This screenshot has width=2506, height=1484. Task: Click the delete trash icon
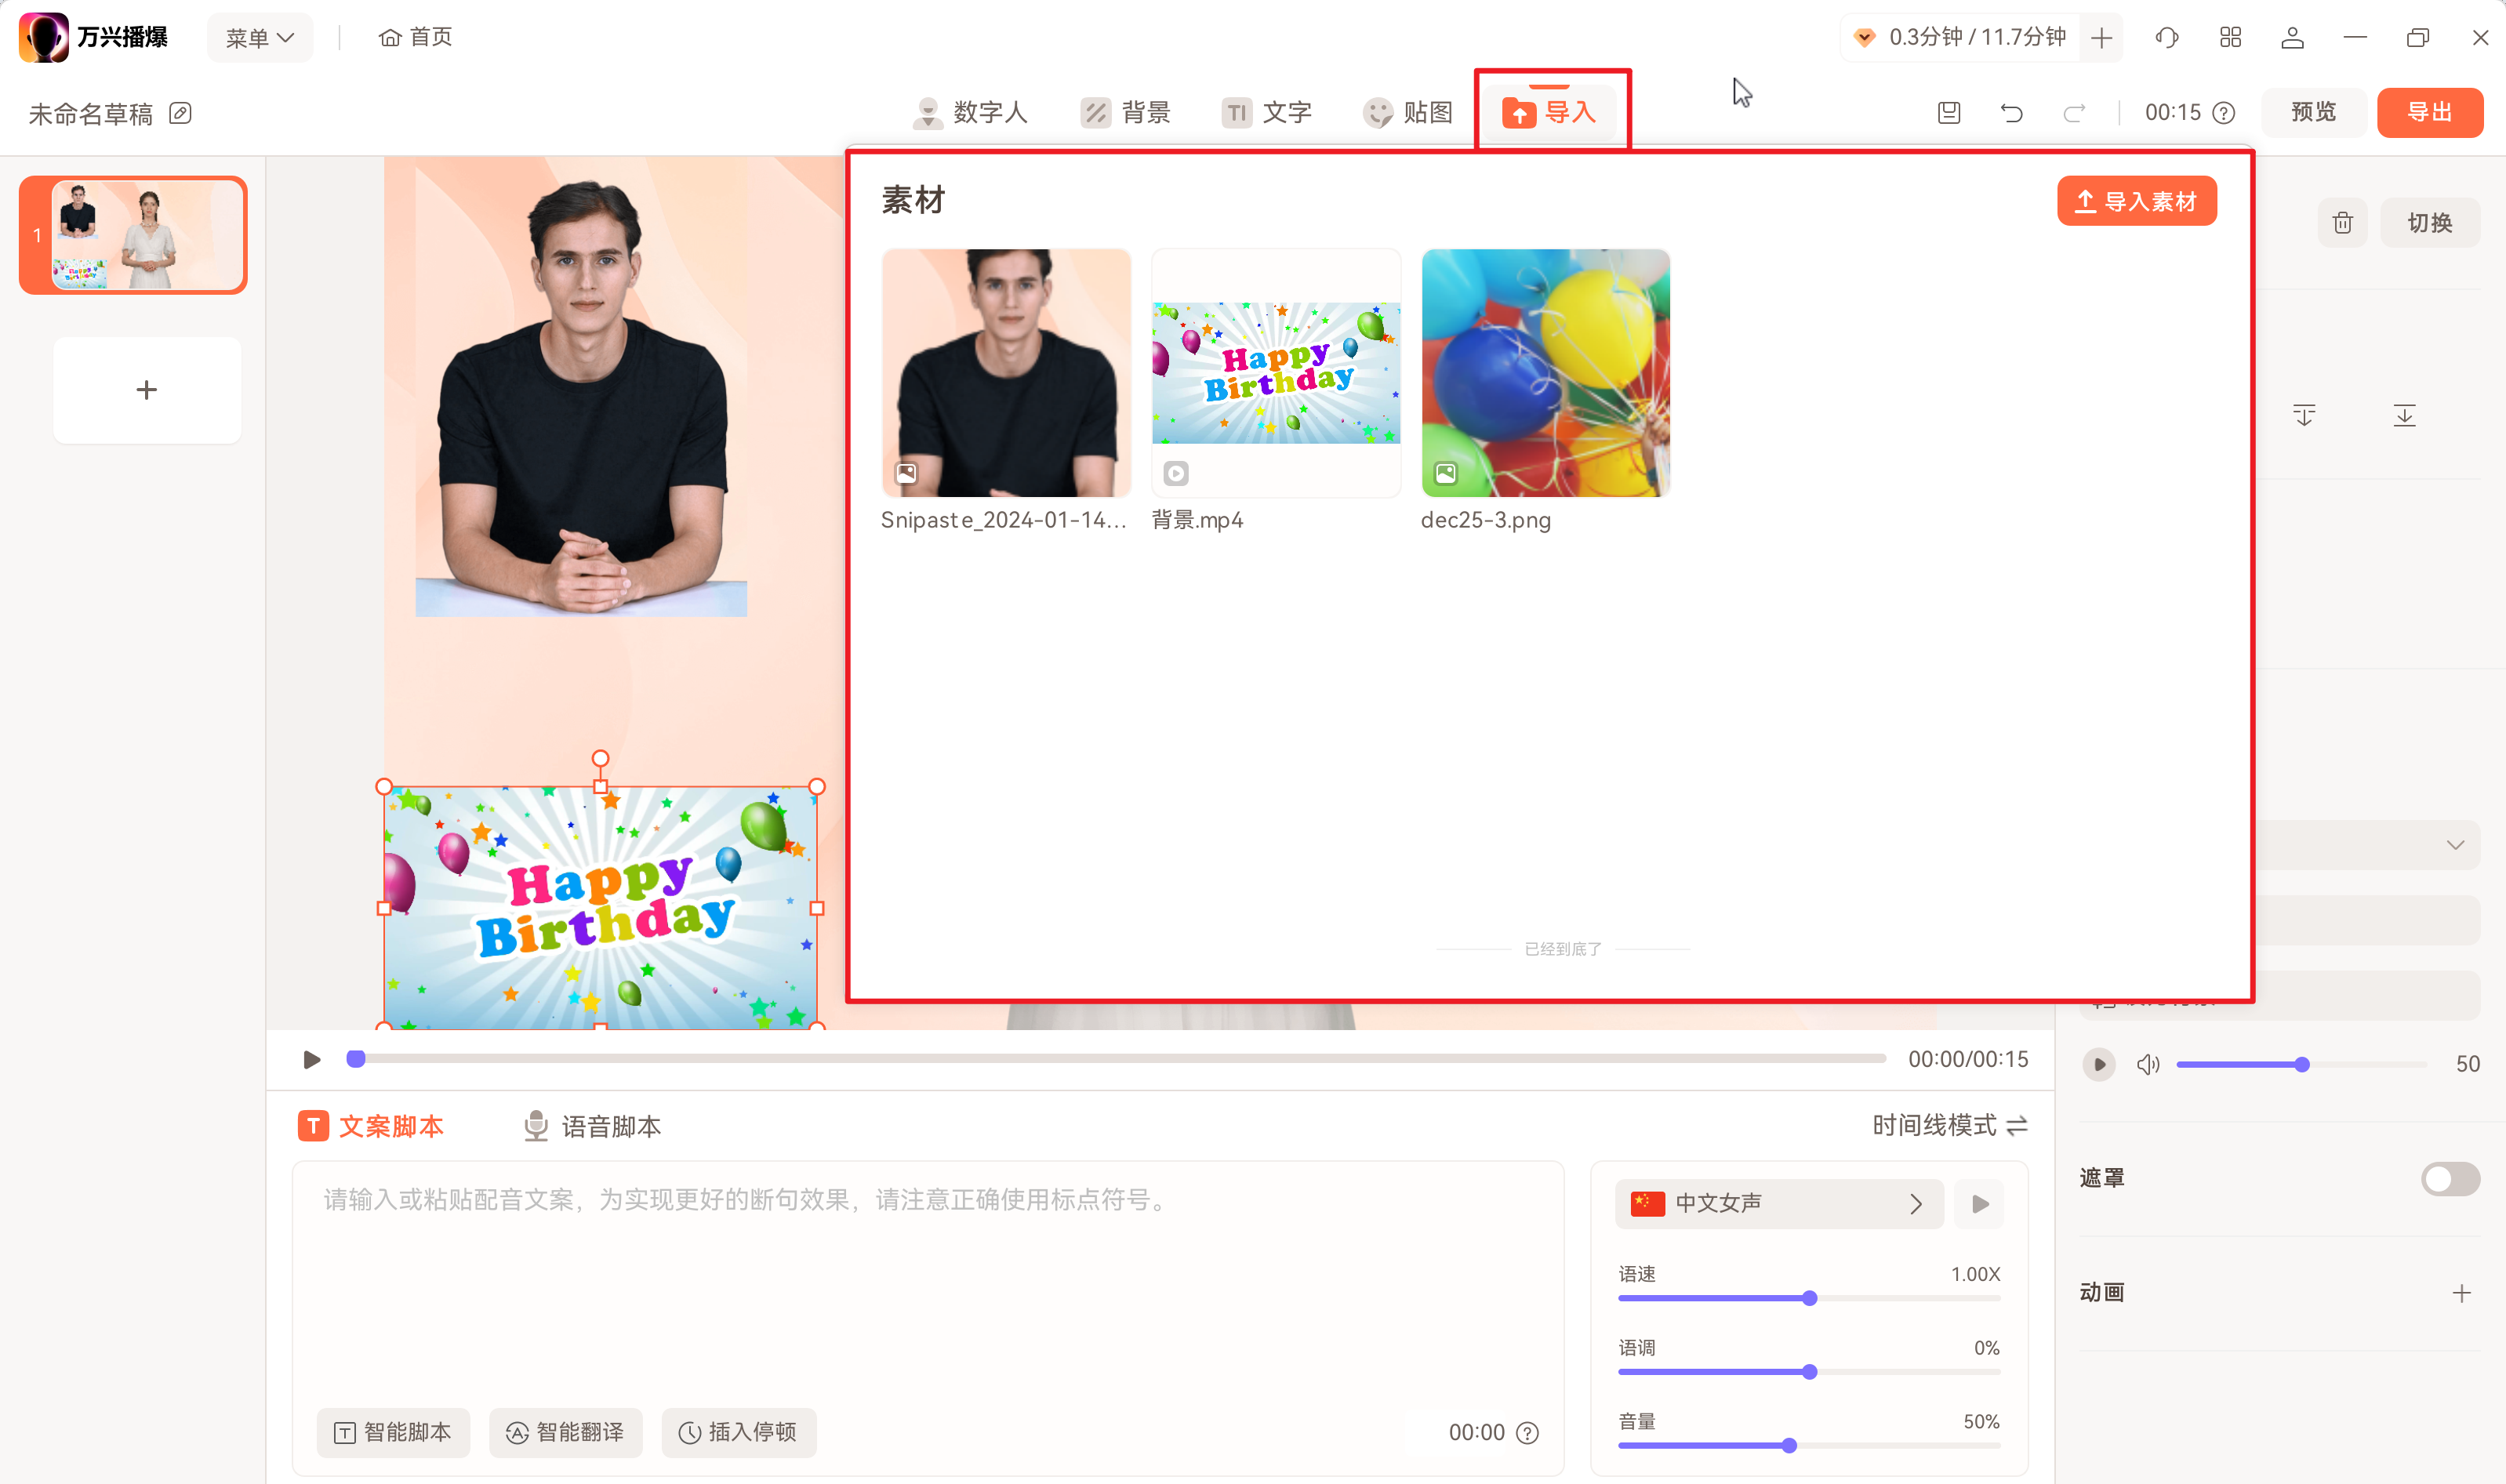(x=2342, y=223)
